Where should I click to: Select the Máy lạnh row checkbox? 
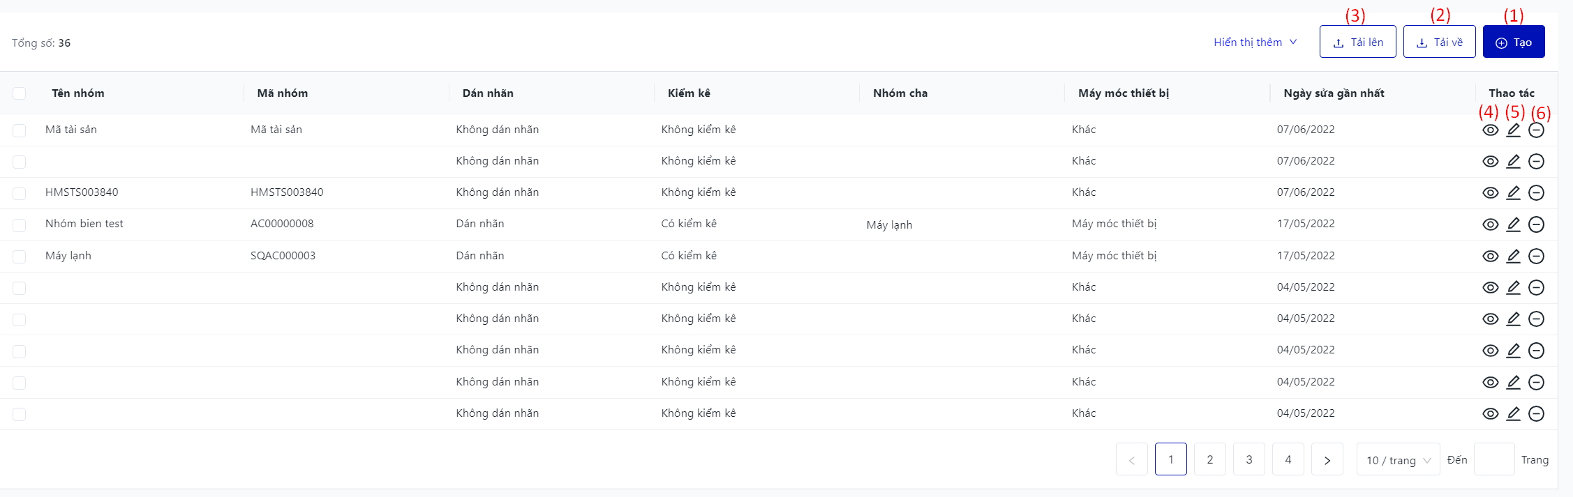tap(20, 257)
